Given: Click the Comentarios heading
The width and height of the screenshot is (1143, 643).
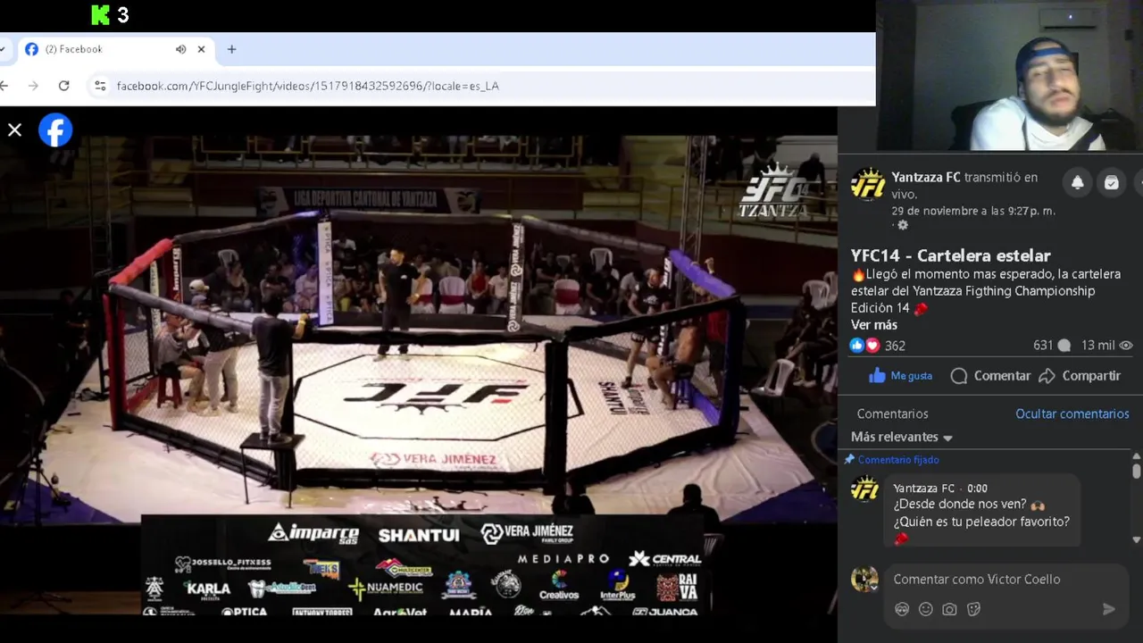Looking at the screenshot, I should (x=893, y=413).
